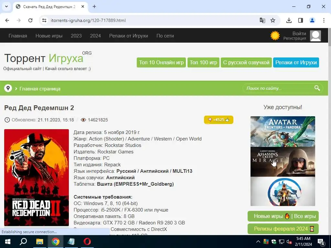Viewport: 331px width, 248px height.
Task: Open С русской озвучкой button
Action: click(246, 63)
